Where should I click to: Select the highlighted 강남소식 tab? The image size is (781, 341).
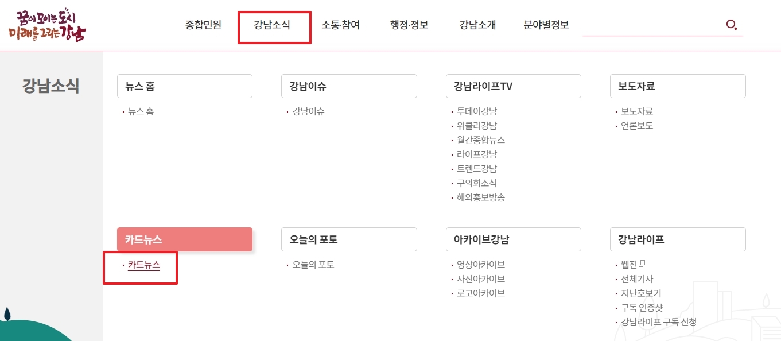tap(274, 25)
